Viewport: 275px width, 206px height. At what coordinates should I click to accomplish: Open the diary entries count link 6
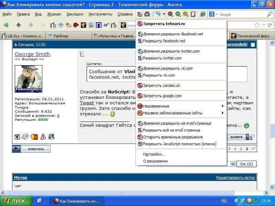(58, 116)
